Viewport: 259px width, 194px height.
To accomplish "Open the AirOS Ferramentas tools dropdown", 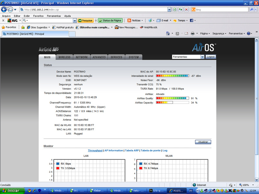I will (x=188, y=57).
